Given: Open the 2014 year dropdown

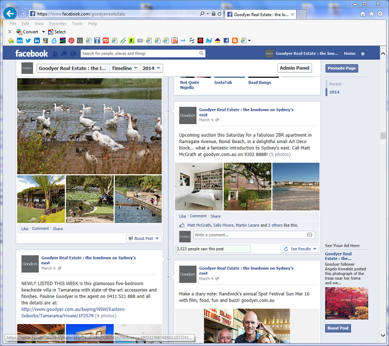Looking at the screenshot, I should 151,68.
